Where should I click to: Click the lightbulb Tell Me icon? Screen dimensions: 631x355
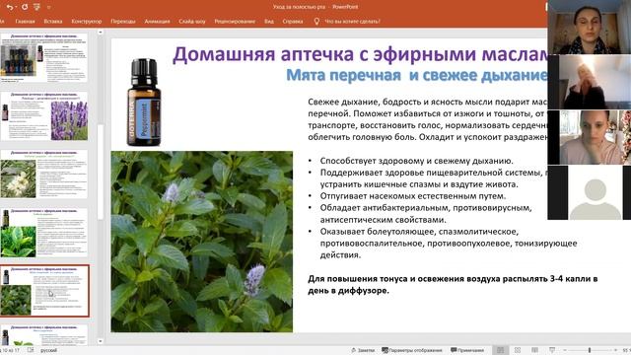(316, 22)
